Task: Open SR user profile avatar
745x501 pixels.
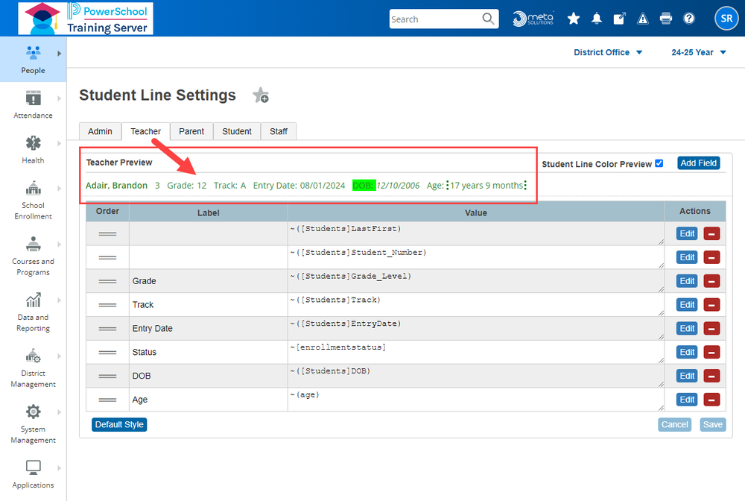Action: point(726,19)
